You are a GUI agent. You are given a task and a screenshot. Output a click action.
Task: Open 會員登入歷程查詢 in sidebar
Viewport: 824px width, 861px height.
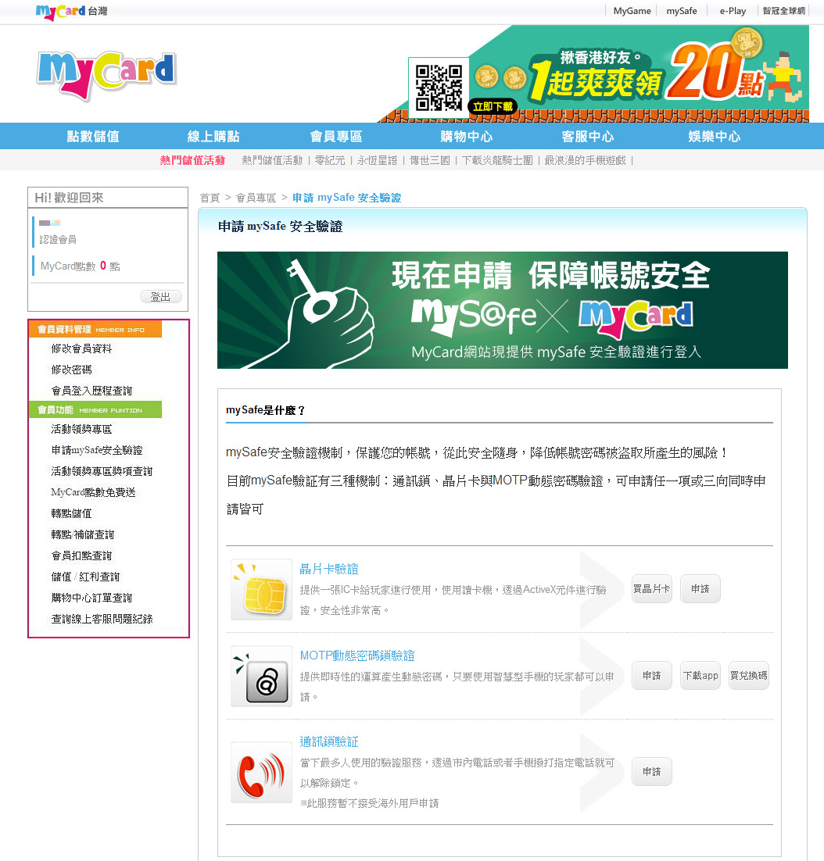(x=91, y=391)
